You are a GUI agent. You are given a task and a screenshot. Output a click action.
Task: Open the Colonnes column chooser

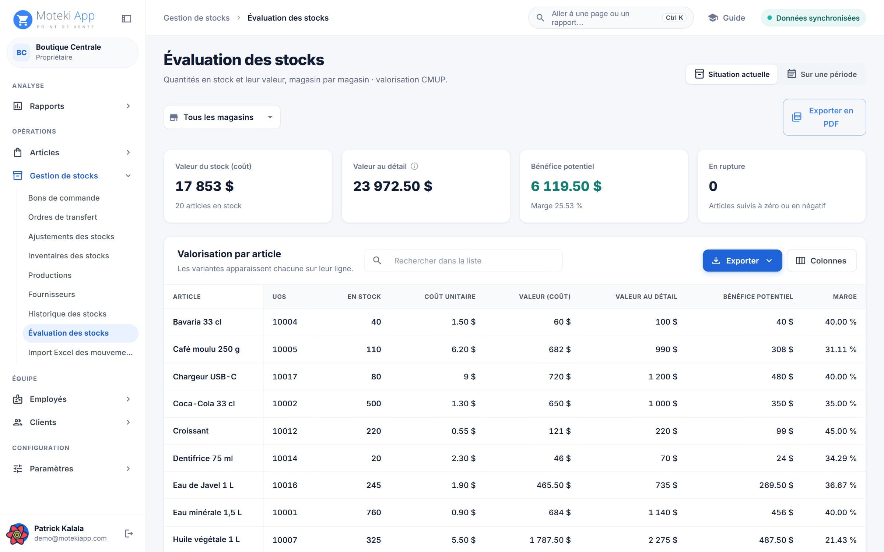click(x=821, y=261)
